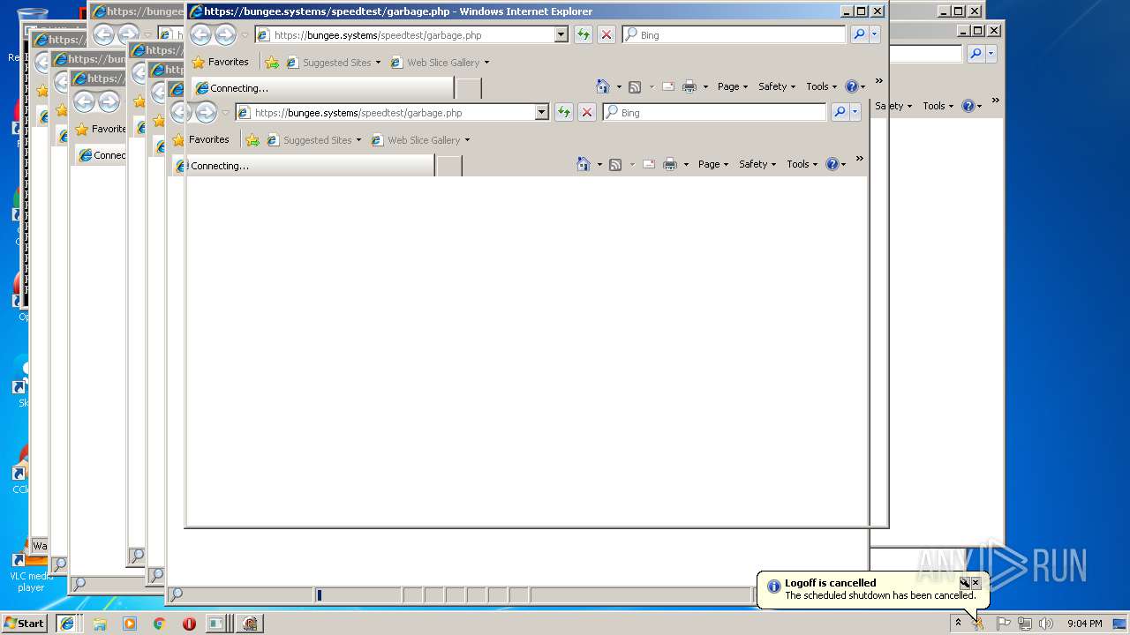
Task: Click Print icon in overlapping inner window
Action: coord(670,164)
